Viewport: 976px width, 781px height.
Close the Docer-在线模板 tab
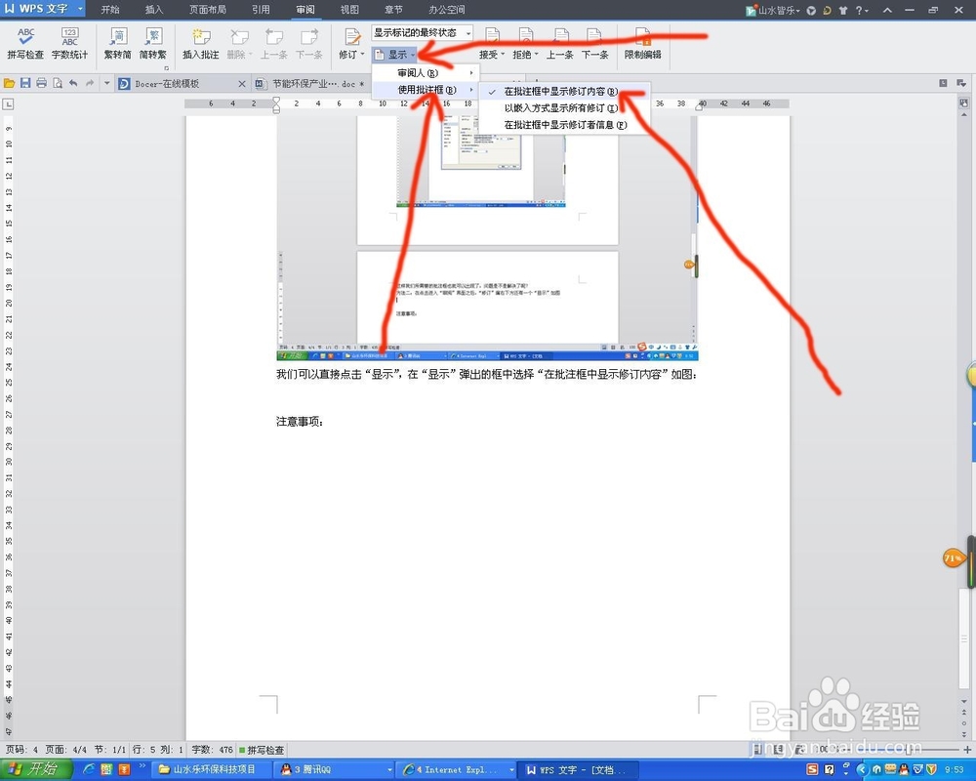pyautogui.click(x=241, y=83)
